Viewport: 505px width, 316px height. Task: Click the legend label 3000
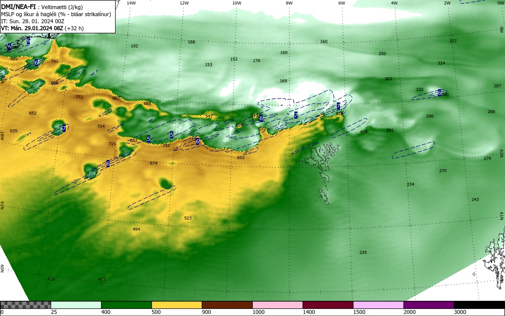(460, 312)
